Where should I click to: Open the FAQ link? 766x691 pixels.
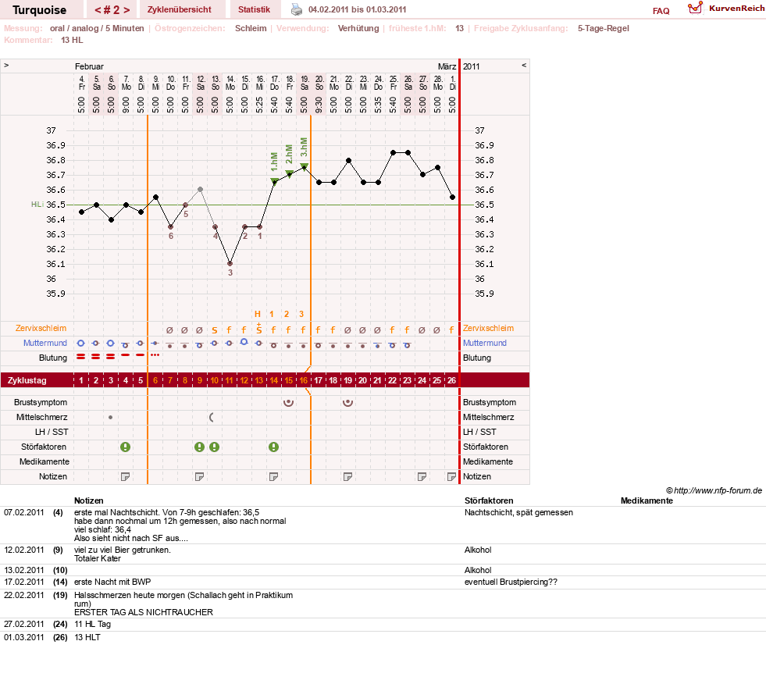661,11
